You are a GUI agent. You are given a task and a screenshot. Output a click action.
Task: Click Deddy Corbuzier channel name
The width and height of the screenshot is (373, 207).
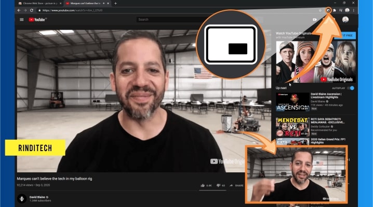320,127
